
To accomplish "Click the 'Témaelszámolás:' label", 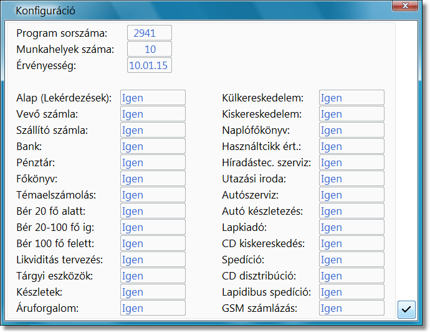I will pyautogui.click(x=56, y=195).
